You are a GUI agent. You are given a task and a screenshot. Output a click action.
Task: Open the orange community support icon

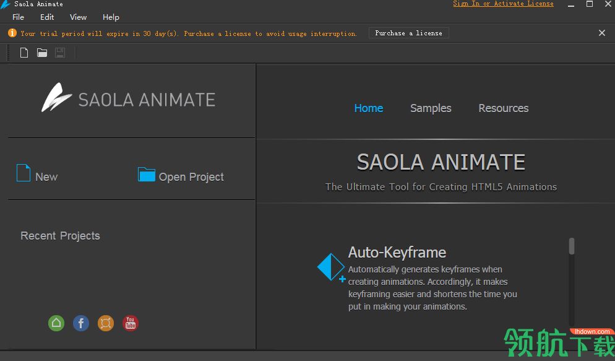click(x=106, y=323)
